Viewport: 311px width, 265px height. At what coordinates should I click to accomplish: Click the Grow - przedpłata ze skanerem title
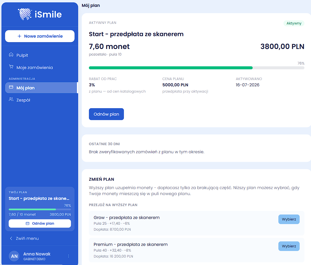127,217
